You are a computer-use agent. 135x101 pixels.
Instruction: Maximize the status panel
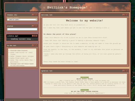(34, 26)
